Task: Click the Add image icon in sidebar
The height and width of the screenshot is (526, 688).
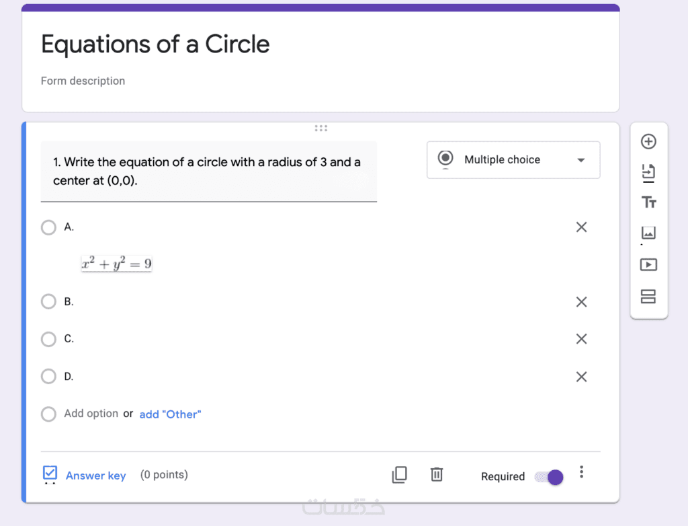Action: pos(648,233)
